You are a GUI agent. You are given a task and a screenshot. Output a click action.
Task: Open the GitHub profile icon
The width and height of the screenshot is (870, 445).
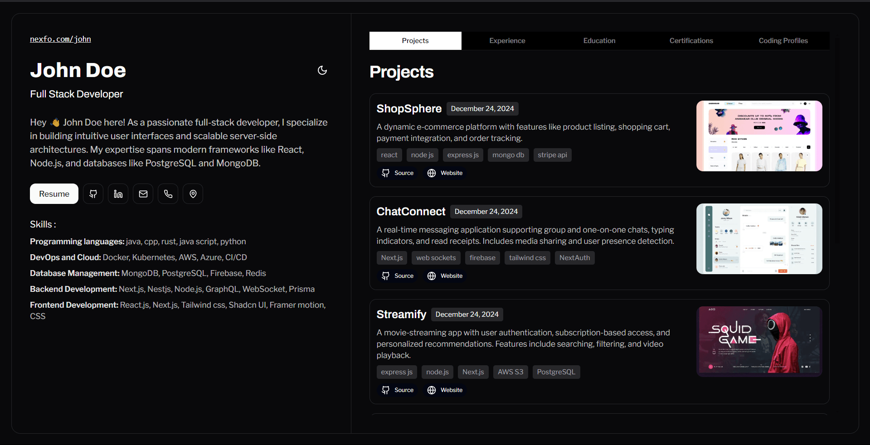(x=93, y=193)
